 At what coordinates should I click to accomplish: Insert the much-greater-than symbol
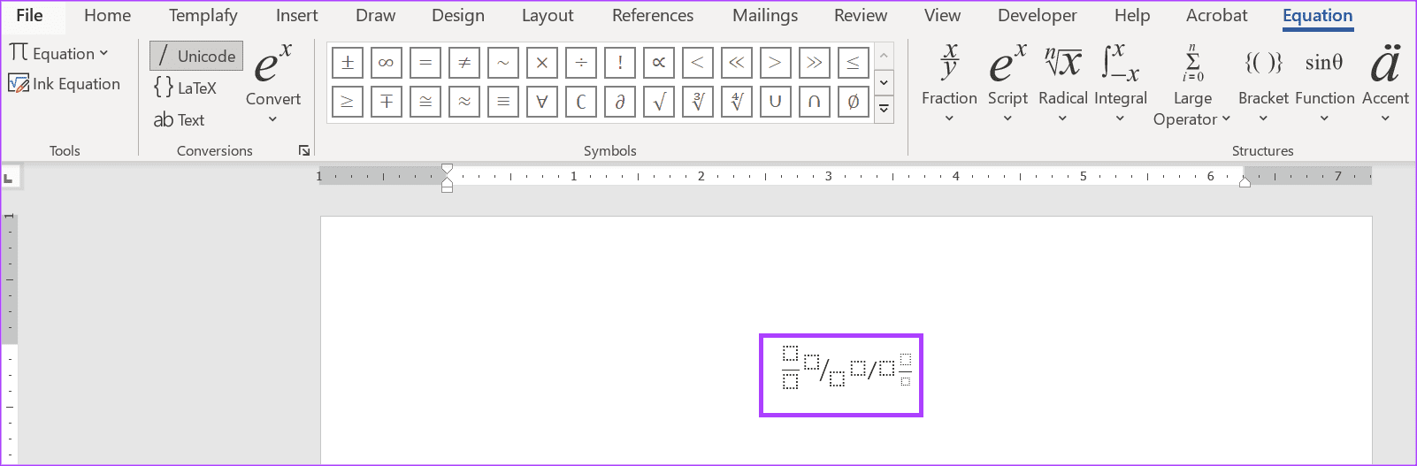click(x=815, y=63)
